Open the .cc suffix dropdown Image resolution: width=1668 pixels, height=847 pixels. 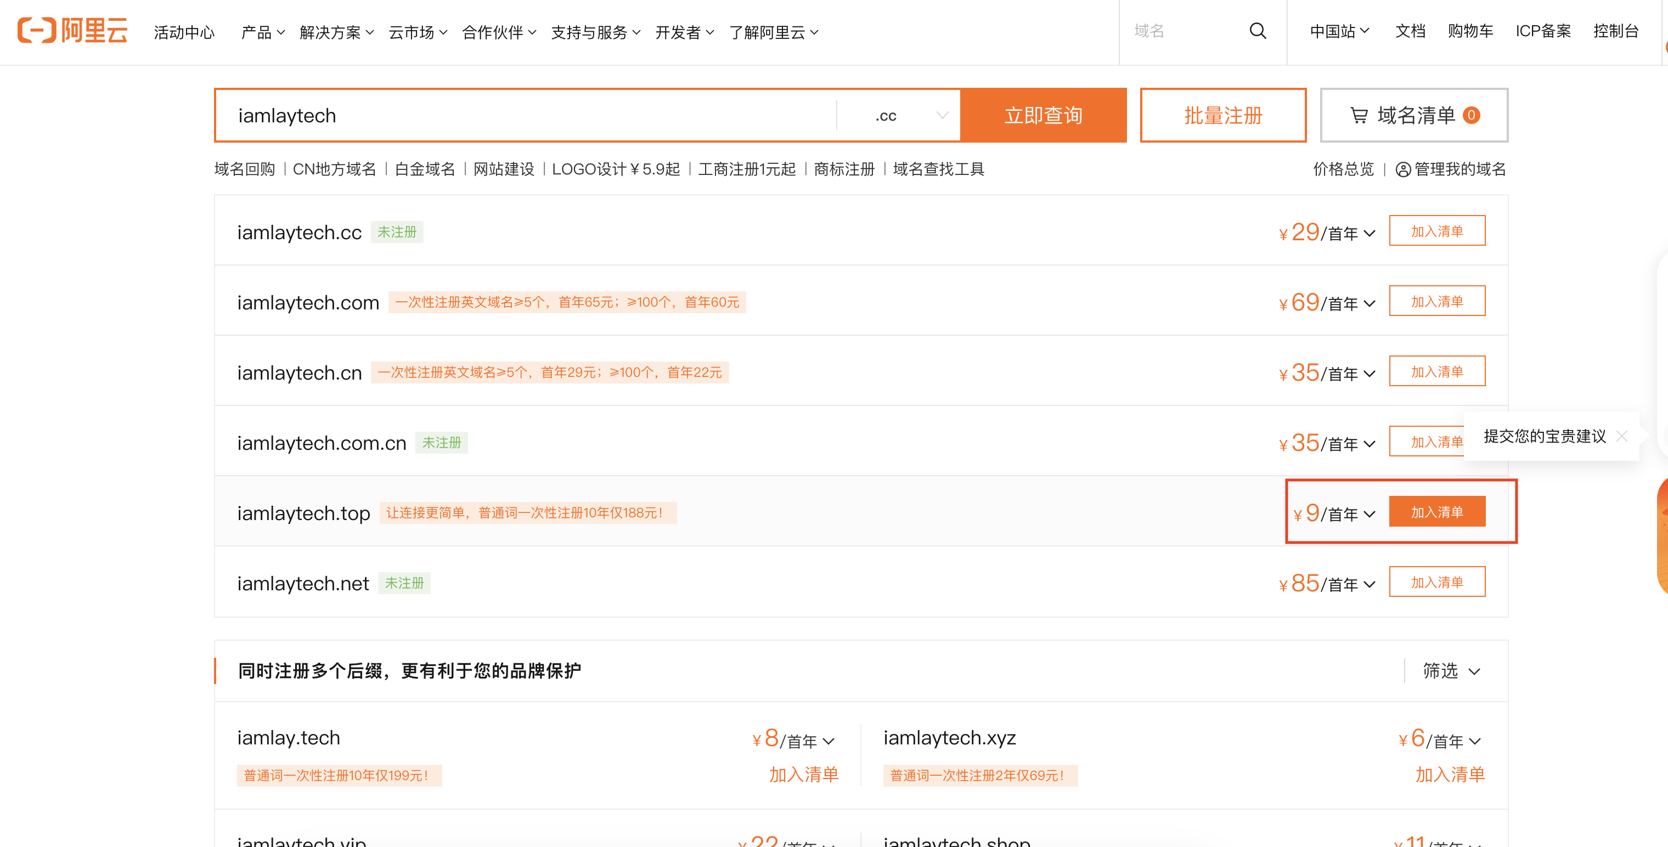[x=899, y=115]
